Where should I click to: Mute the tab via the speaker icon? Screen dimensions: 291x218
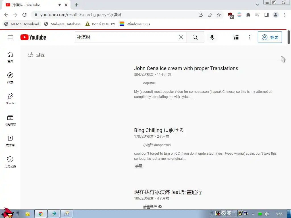click(x=60, y=5)
